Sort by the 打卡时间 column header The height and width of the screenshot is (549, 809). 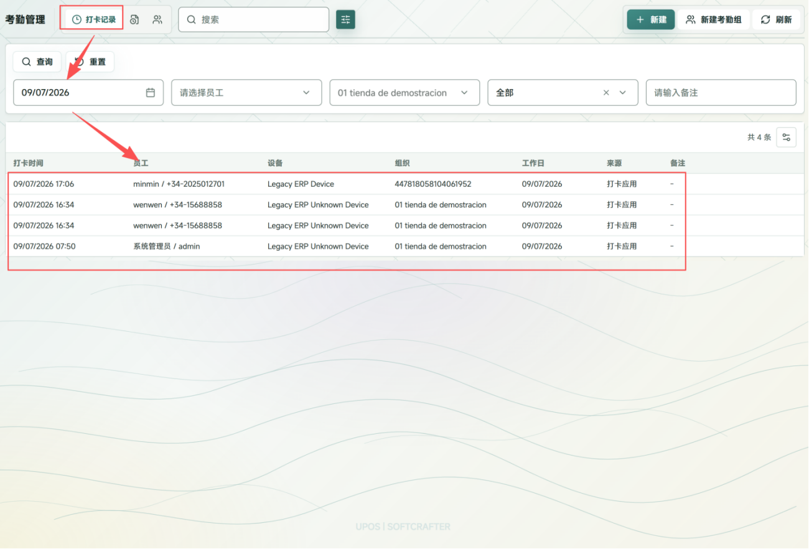point(29,163)
